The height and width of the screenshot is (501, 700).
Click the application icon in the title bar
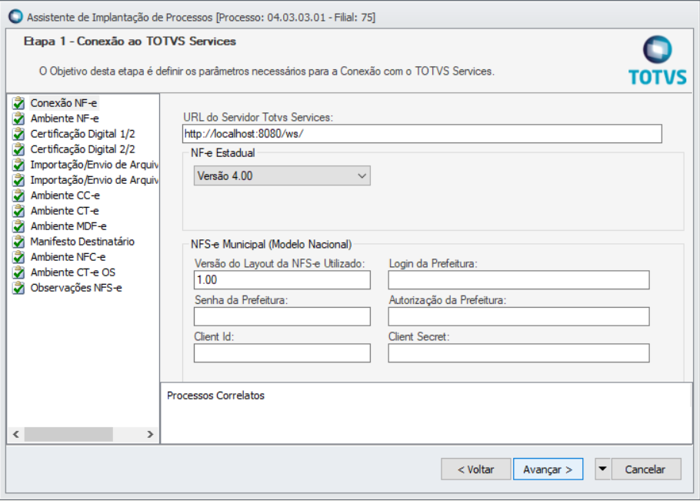[15, 16]
